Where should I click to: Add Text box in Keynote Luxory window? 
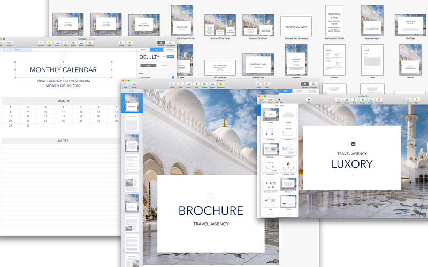pos(355,100)
